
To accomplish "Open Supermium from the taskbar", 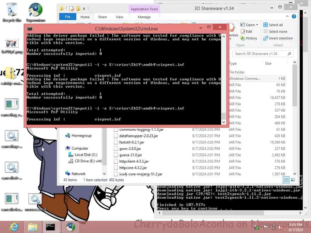I will coord(70,227).
